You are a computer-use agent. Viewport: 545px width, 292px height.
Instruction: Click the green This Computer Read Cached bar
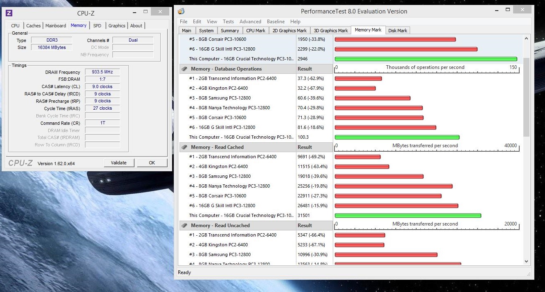408,215
